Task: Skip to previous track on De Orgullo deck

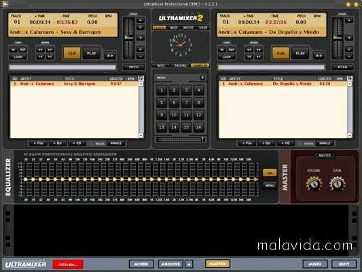Action: coord(249,56)
